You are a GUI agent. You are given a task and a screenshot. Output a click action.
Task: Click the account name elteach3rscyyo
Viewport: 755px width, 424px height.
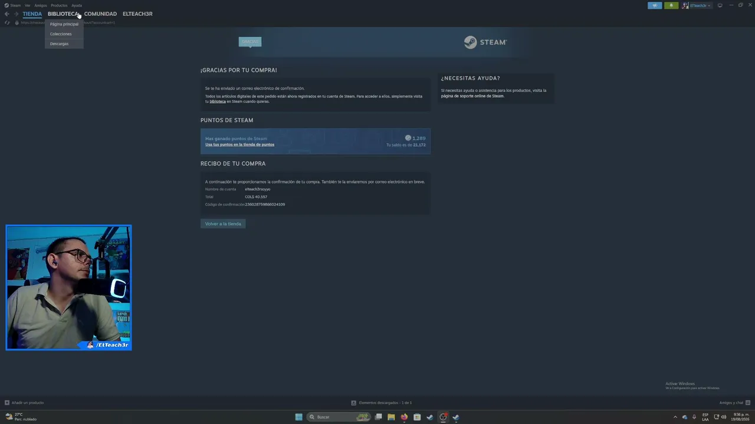[258, 189]
